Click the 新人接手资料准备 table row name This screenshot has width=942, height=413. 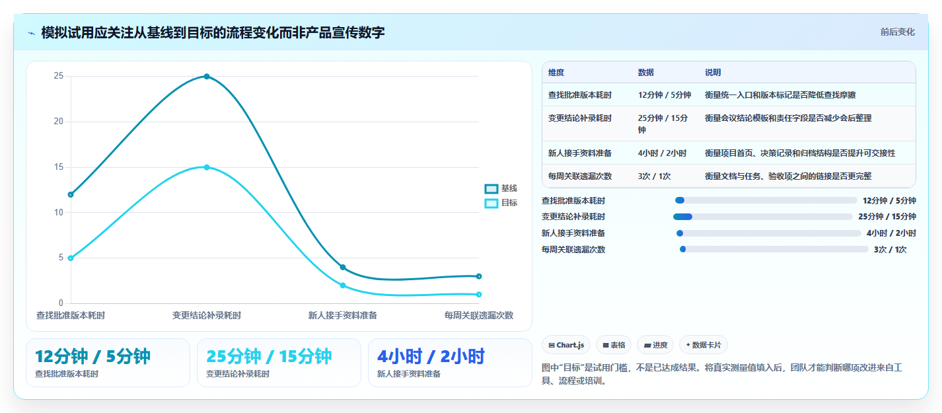(580, 153)
